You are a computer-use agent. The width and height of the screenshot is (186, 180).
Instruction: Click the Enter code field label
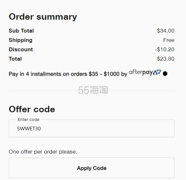(x=28, y=119)
